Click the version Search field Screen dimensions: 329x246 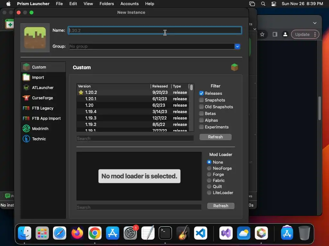(x=135, y=138)
